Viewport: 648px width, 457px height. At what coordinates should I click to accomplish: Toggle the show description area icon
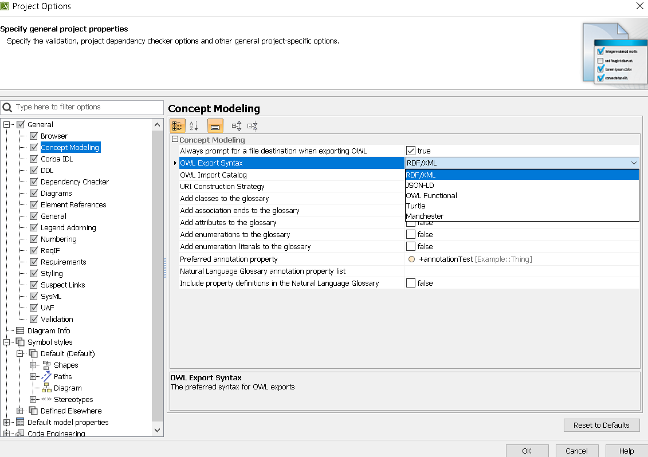tap(215, 126)
